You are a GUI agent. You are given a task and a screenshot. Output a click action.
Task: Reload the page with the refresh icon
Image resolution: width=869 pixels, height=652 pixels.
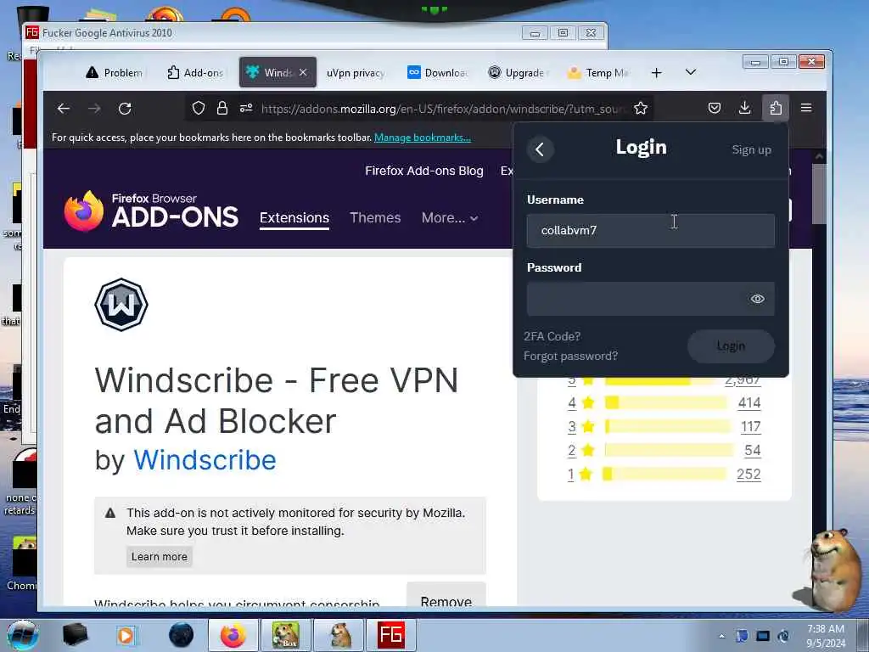[x=125, y=109]
